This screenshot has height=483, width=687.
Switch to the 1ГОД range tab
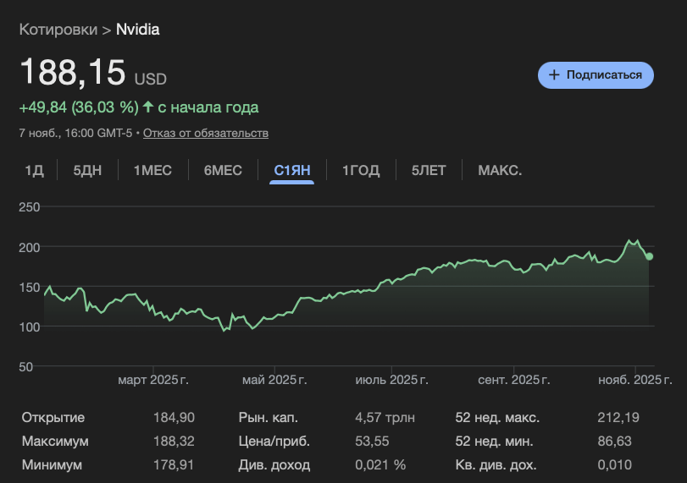[361, 170]
